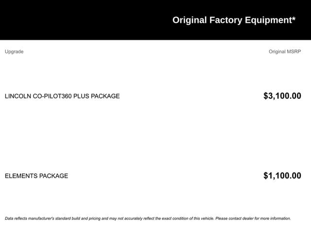Click the word 'ELEMENTS' in second row
This screenshot has height=233, width=311.
click(21, 176)
